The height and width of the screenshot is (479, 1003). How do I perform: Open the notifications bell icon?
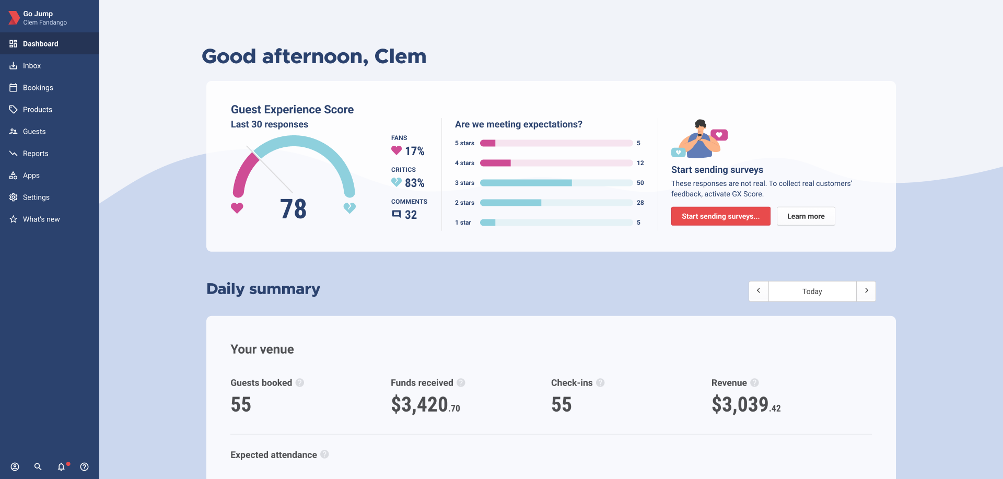click(x=61, y=467)
